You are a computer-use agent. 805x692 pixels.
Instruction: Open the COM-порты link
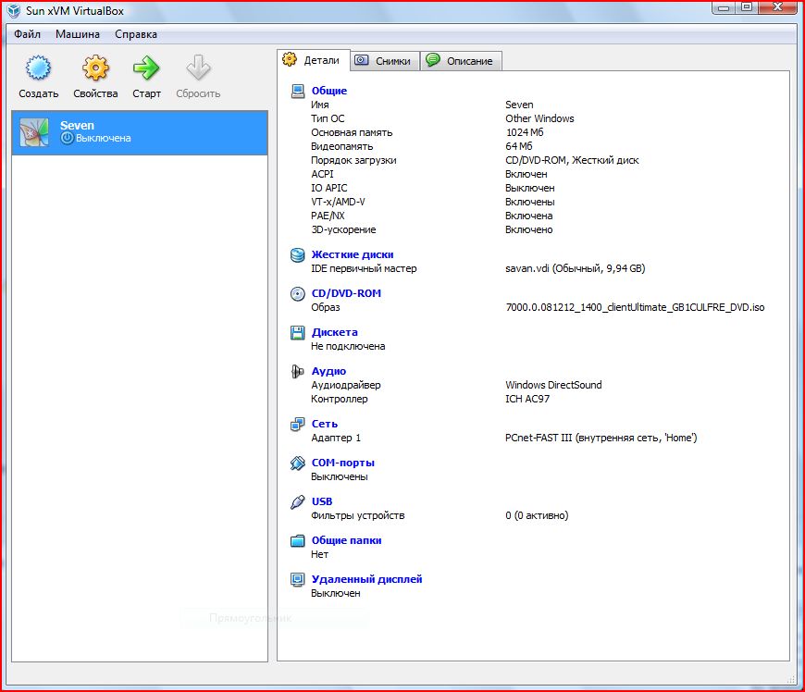pos(343,463)
